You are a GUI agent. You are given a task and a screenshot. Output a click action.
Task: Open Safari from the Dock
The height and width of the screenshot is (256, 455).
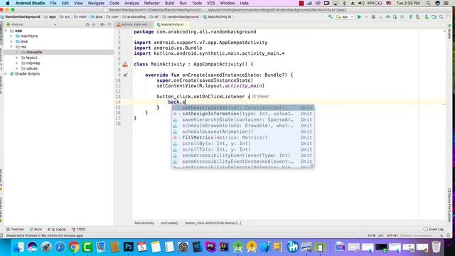pos(60,247)
